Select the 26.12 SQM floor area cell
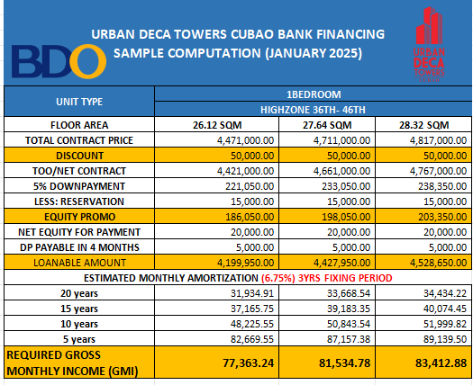 click(x=217, y=125)
